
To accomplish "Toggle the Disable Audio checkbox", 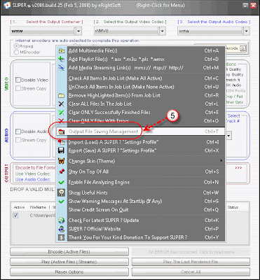I will (x=18, y=132).
